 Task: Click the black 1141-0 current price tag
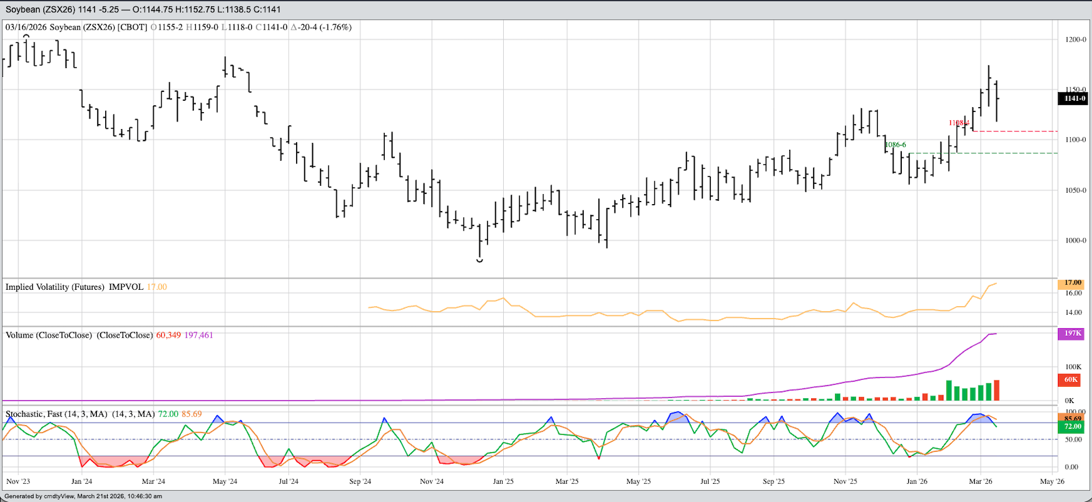[1072, 98]
